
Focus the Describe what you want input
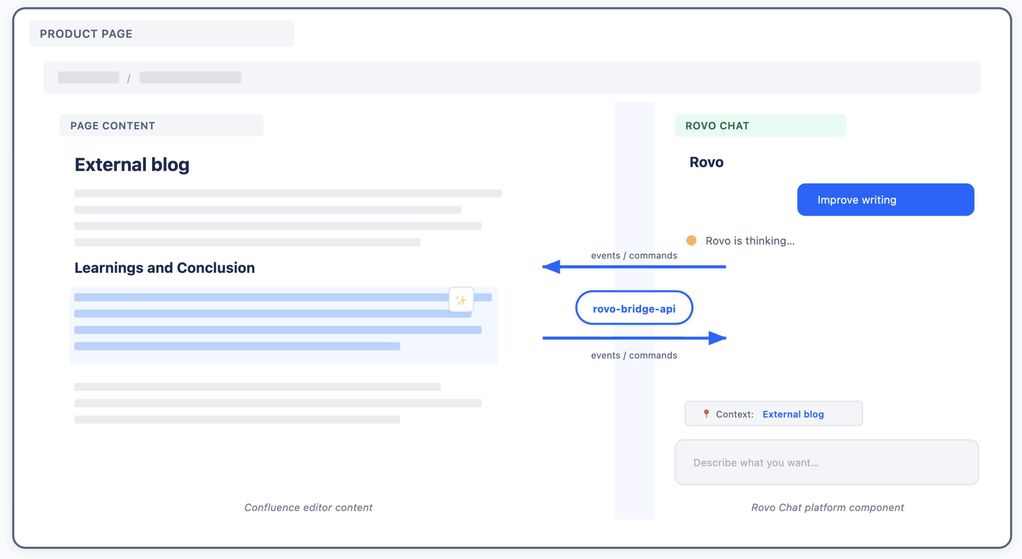[x=826, y=462]
